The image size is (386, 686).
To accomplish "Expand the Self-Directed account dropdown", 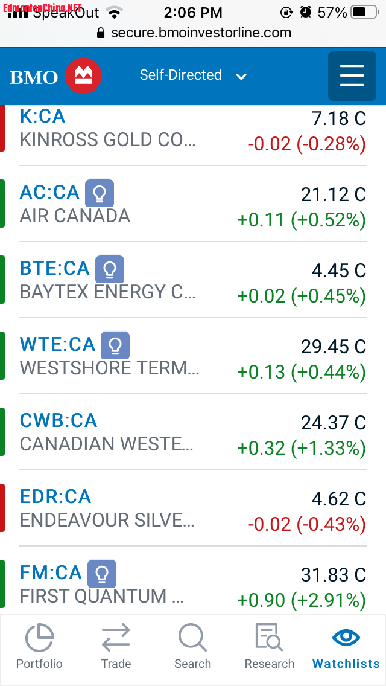I will (x=193, y=75).
